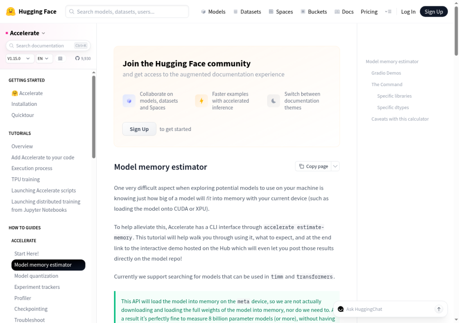
Task: Jump to Caveats with this calculator section
Action: (400, 119)
